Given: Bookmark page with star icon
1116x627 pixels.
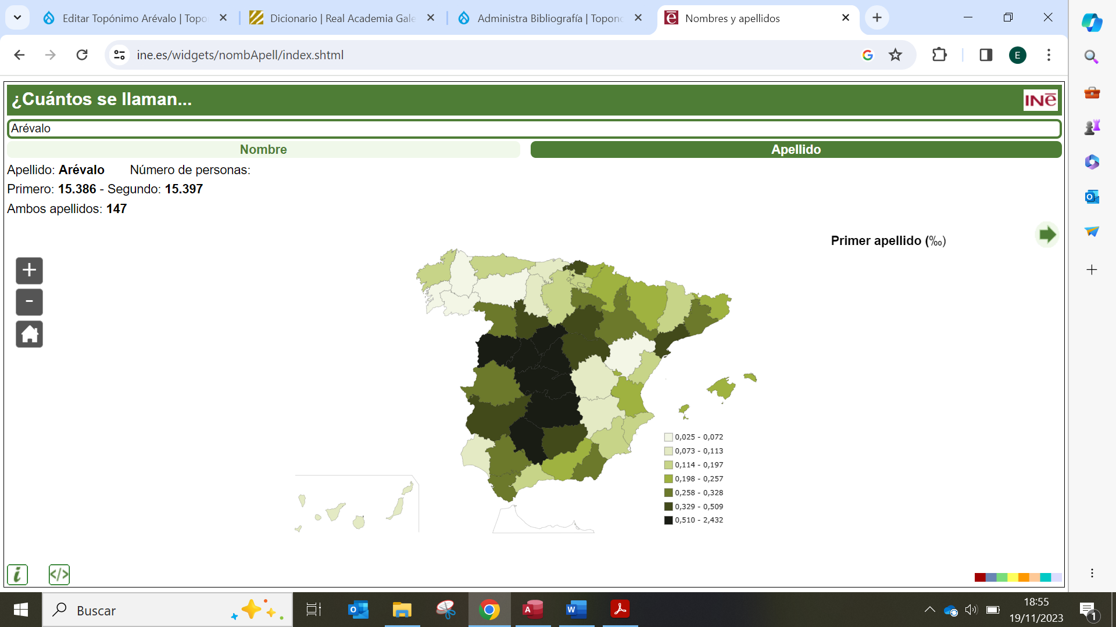Looking at the screenshot, I should click(x=895, y=55).
